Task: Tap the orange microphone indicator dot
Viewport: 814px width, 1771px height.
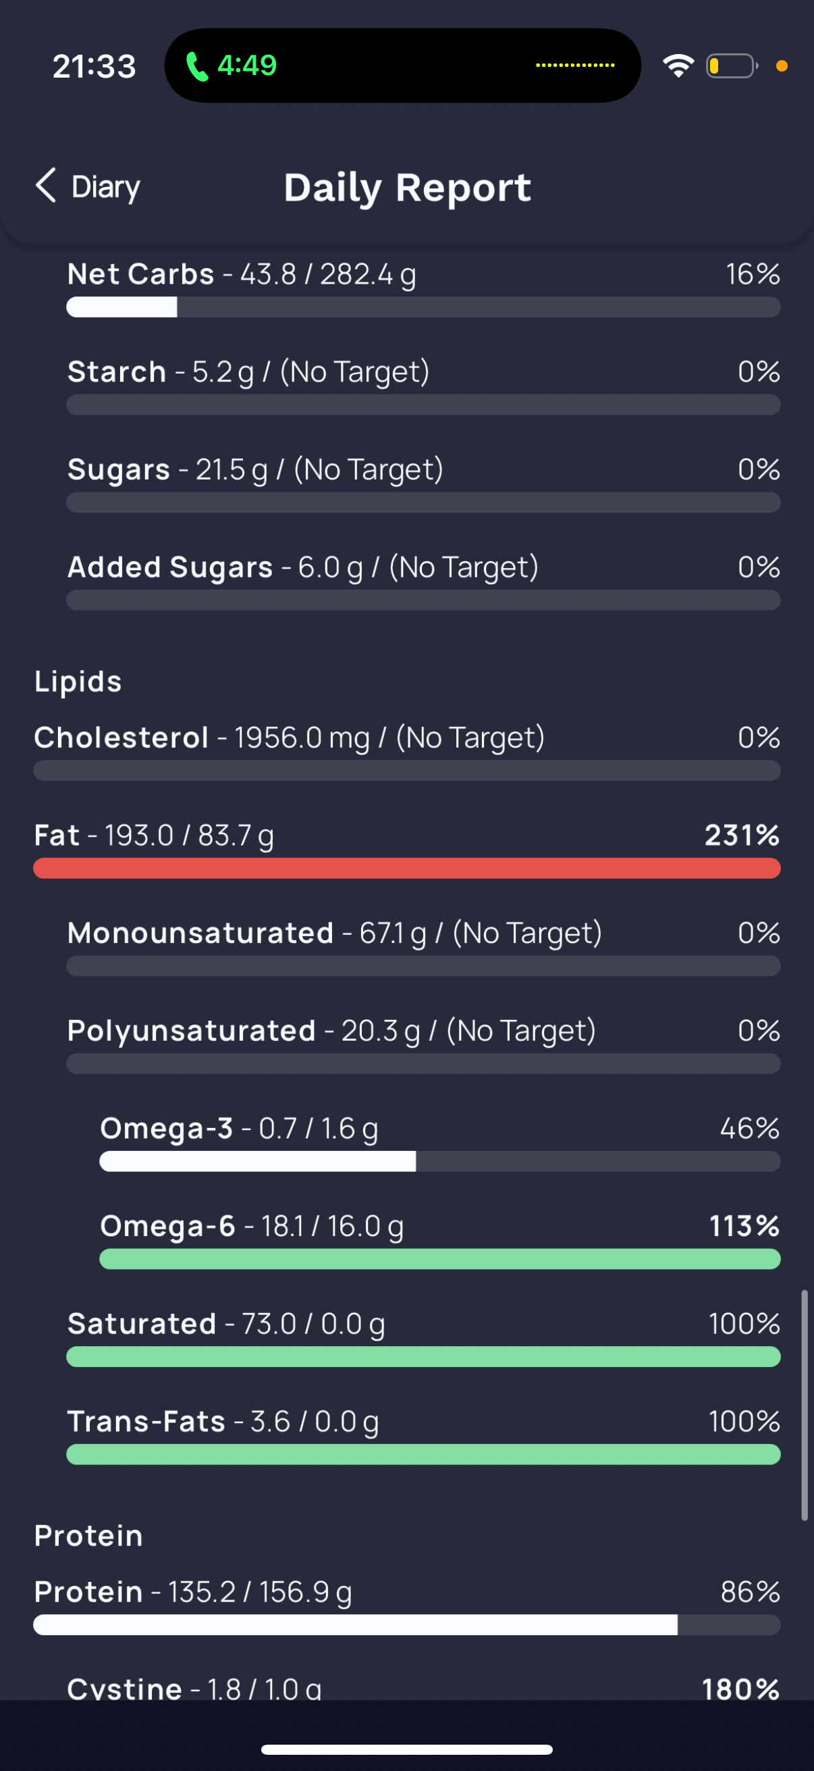Action: pyautogui.click(x=781, y=66)
